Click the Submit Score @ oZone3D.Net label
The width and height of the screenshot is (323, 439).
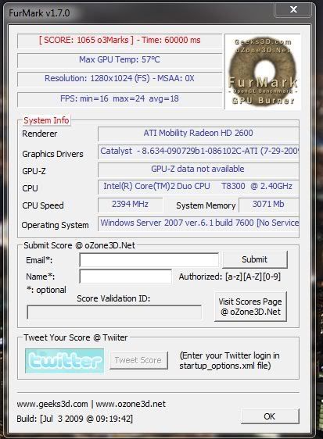coord(79,245)
